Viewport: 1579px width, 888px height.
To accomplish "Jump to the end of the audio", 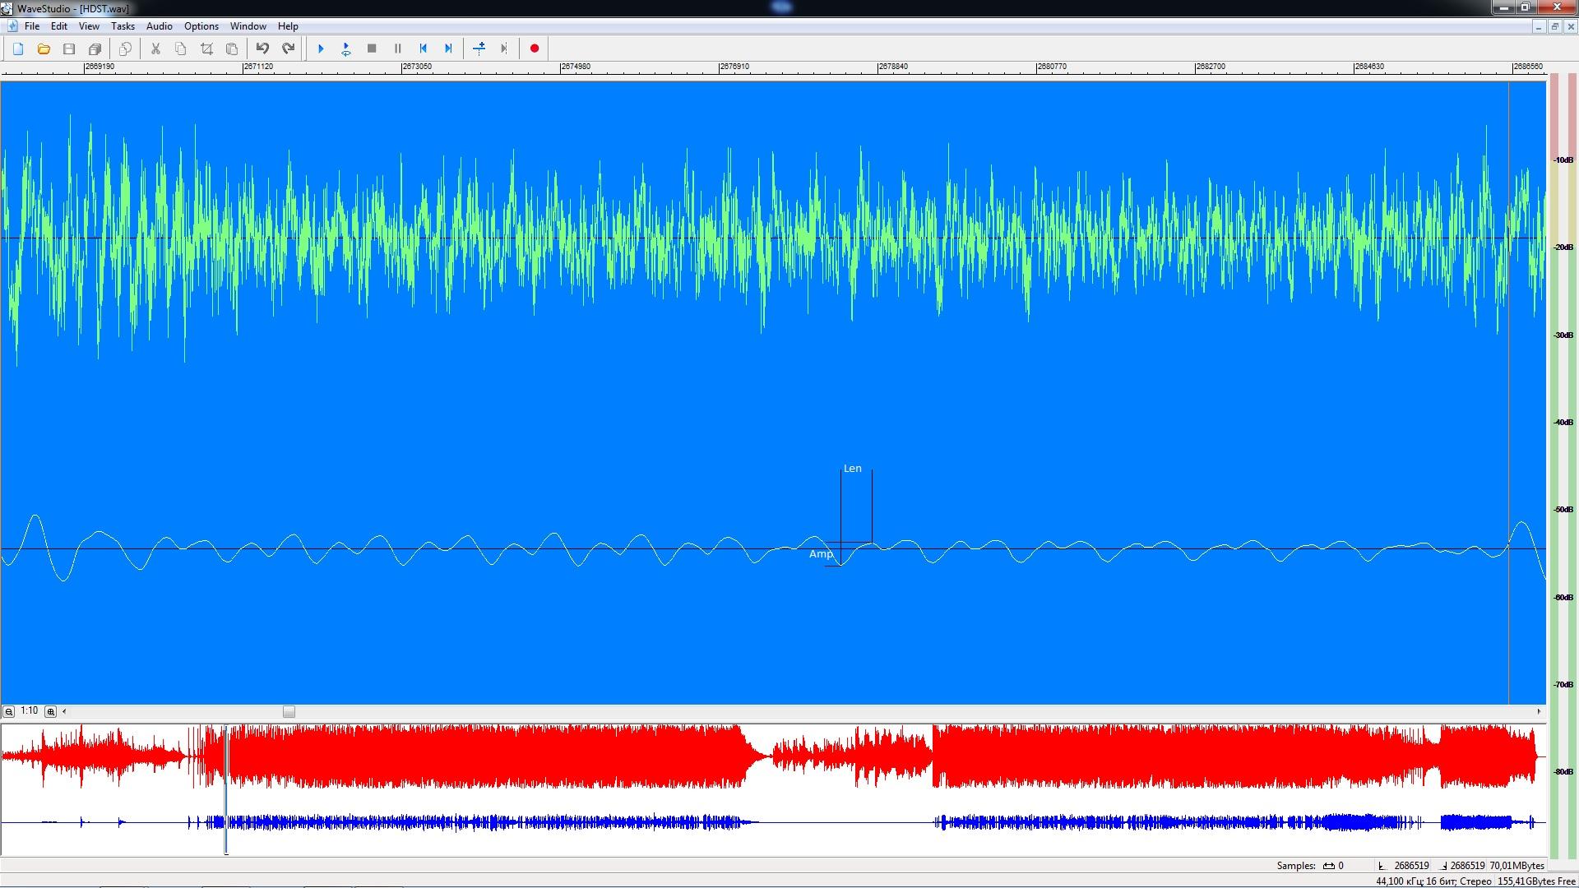I will pyautogui.click(x=448, y=49).
